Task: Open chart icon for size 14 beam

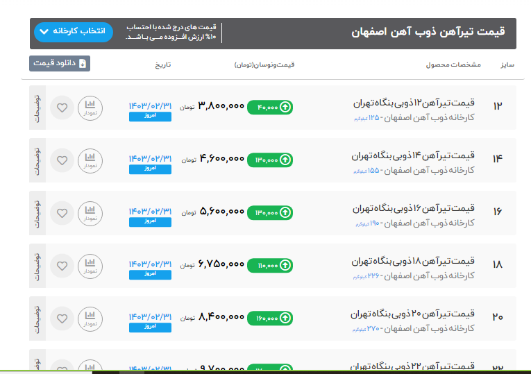Action: [x=90, y=160]
